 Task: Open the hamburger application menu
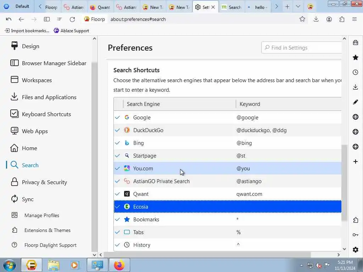point(354,19)
